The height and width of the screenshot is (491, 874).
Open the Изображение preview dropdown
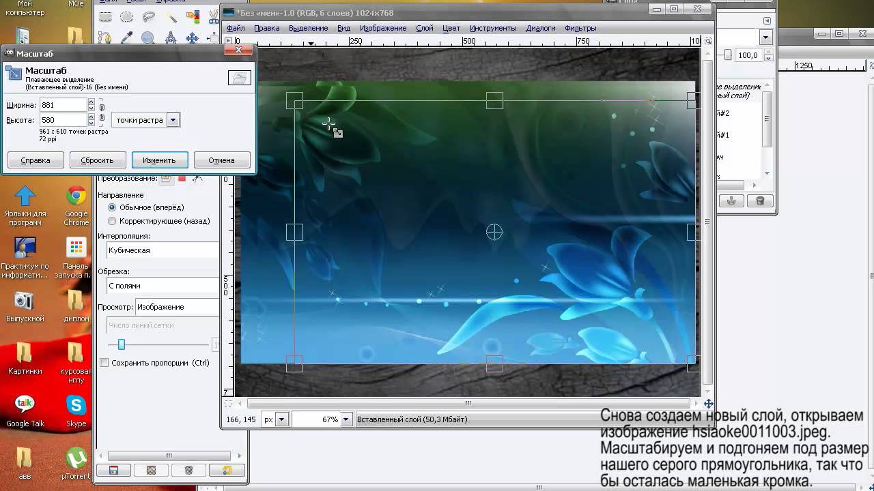click(178, 307)
